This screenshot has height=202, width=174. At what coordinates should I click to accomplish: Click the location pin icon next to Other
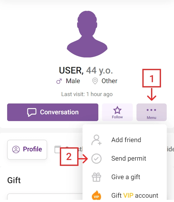click(x=95, y=81)
